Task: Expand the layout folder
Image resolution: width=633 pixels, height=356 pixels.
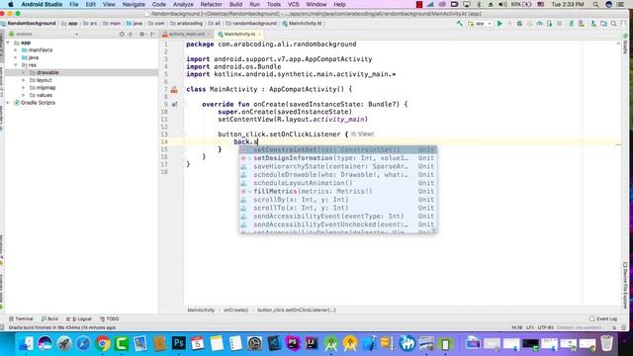Action: click(x=24, y=80)
